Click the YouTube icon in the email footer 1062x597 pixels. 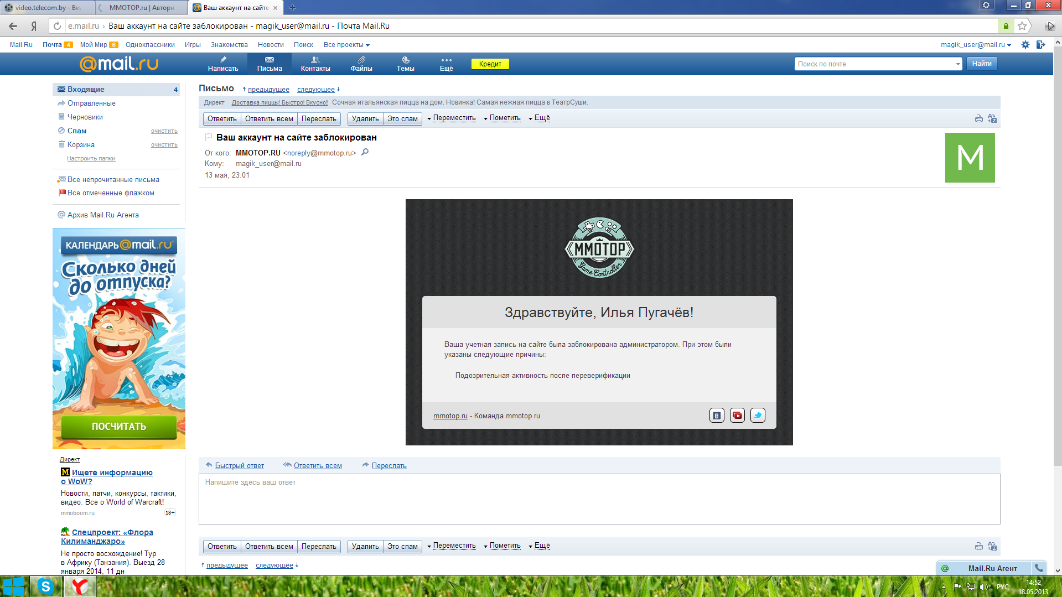(737, 416)
